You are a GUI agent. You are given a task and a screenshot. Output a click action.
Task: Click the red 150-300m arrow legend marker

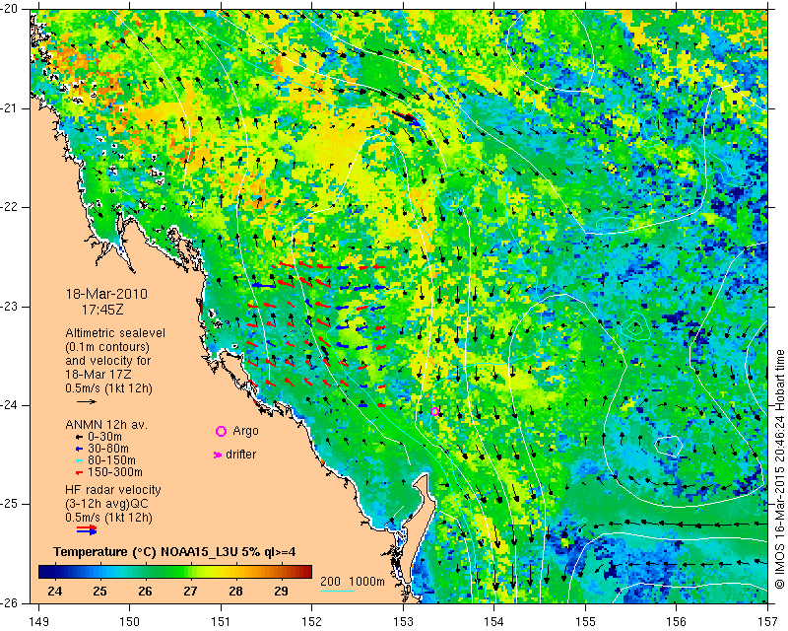point(79,472)
